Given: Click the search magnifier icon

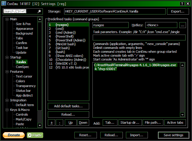Looking at the screenshot, I should 39,11.
